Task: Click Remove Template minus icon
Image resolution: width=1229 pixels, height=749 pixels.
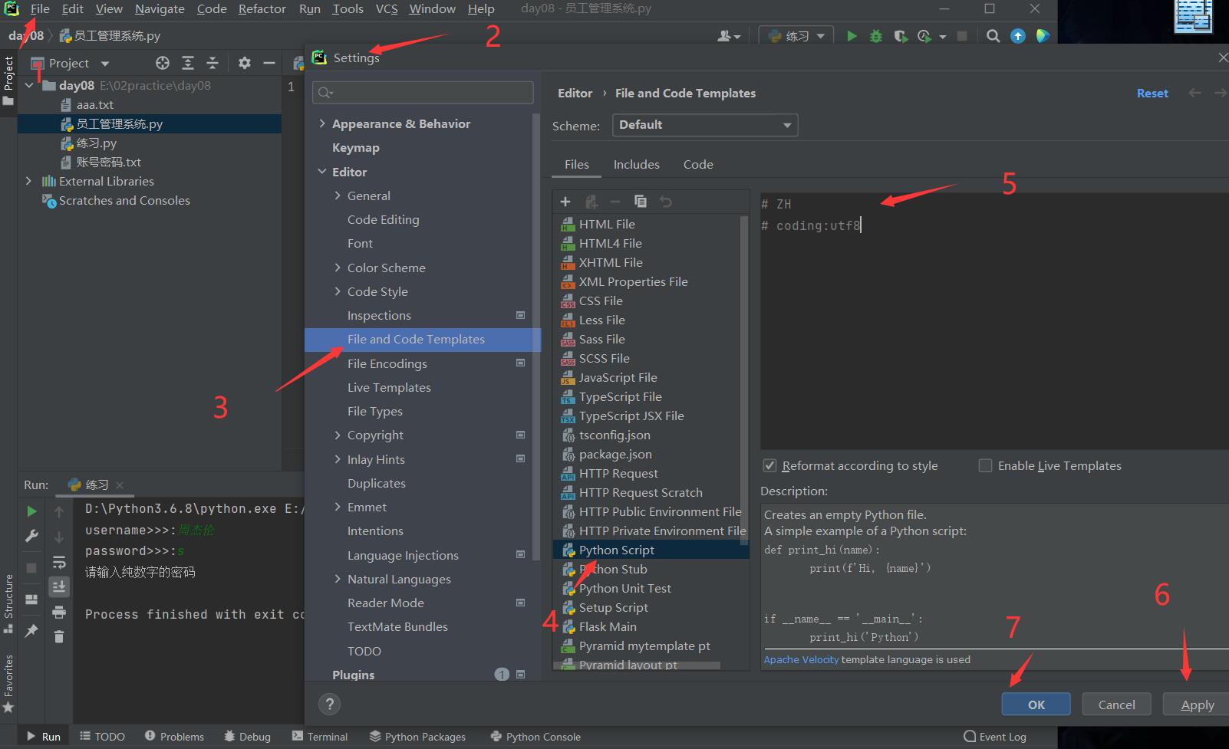Action: pos(615,202)
